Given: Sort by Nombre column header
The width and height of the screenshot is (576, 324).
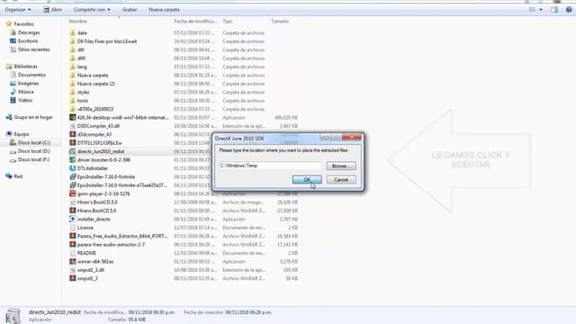Looking at the screenshot, I should pos(78,22).
